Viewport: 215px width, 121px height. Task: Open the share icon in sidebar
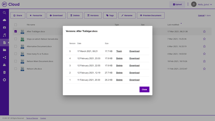[x=5, y=57]
